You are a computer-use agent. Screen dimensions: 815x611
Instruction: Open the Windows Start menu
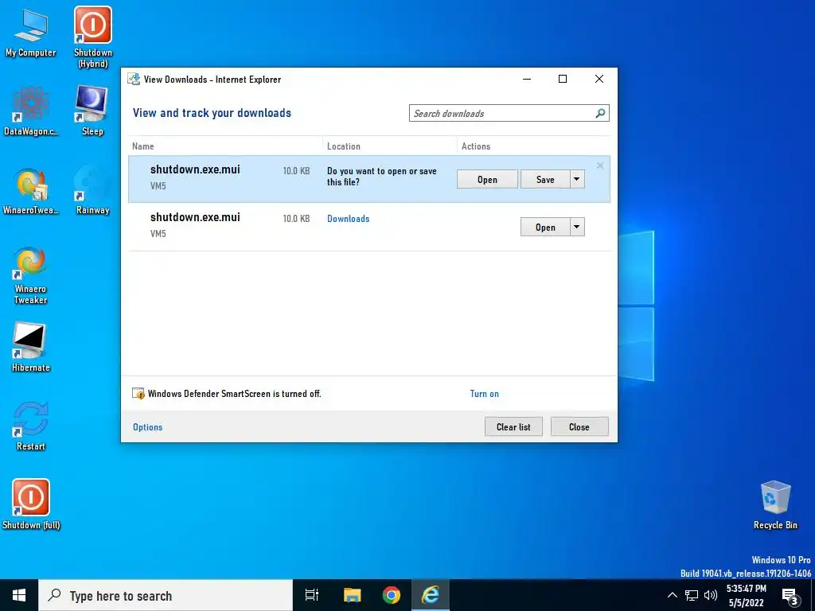pyautogui.click(x=19, y=595)
